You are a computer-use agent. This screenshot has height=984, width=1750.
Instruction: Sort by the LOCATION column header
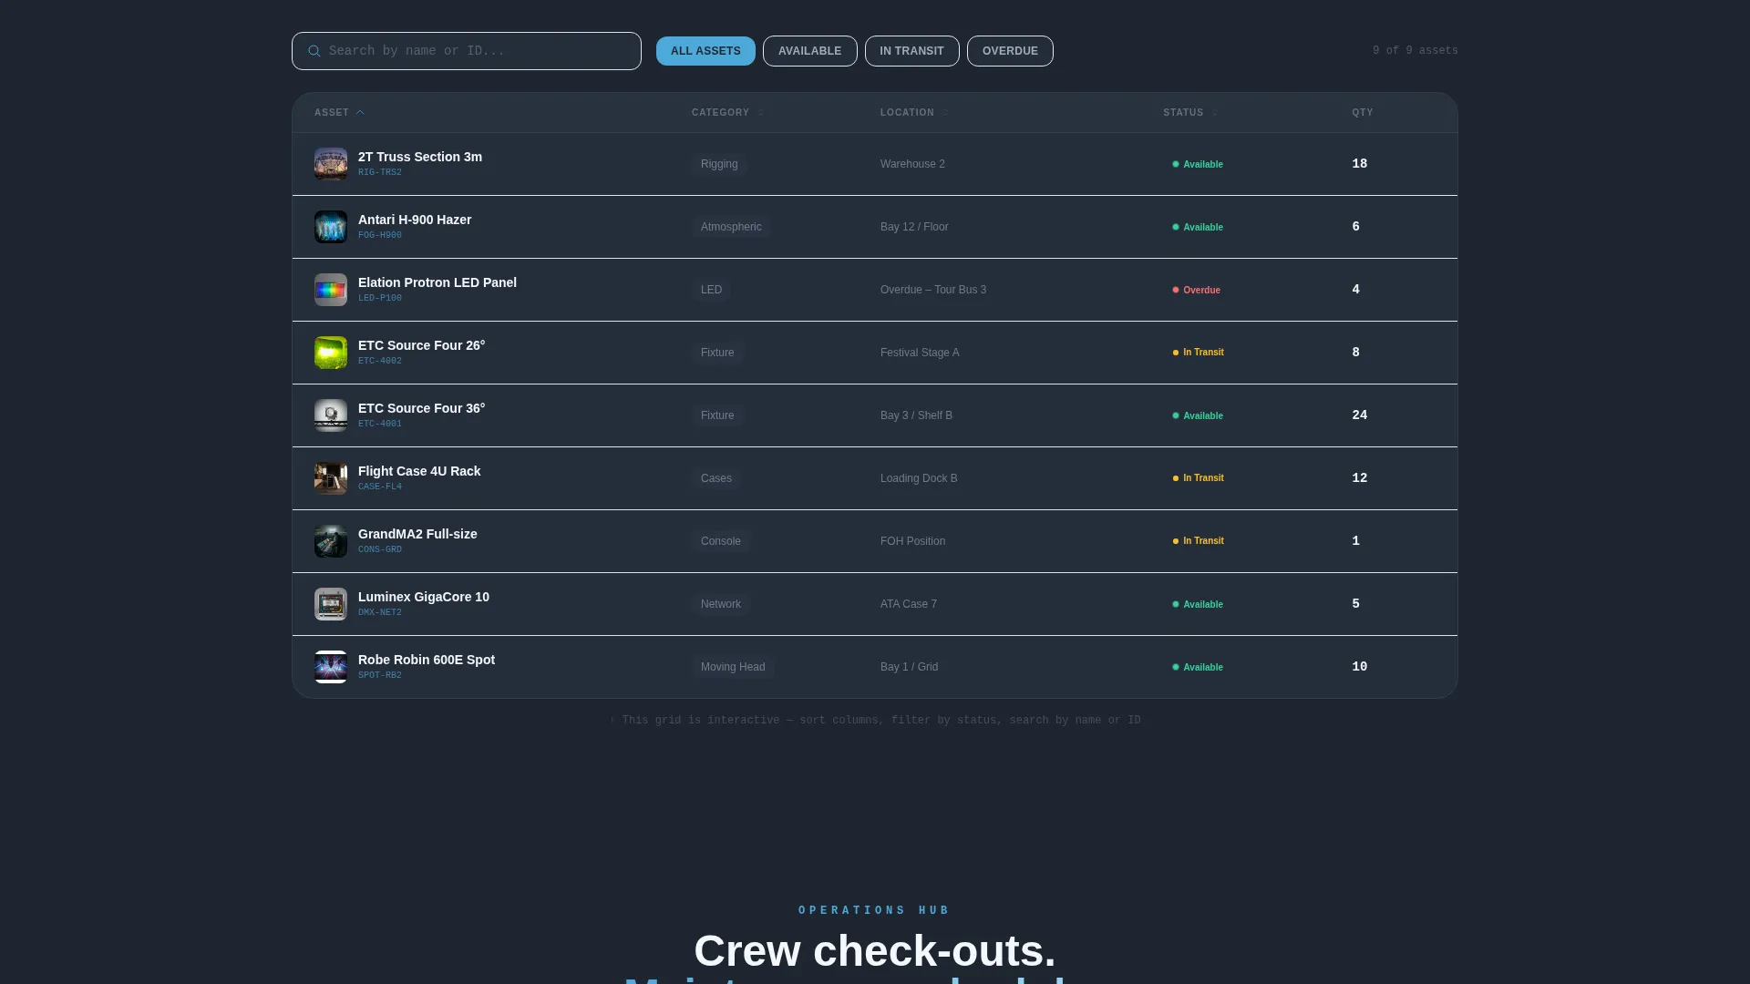914,113
